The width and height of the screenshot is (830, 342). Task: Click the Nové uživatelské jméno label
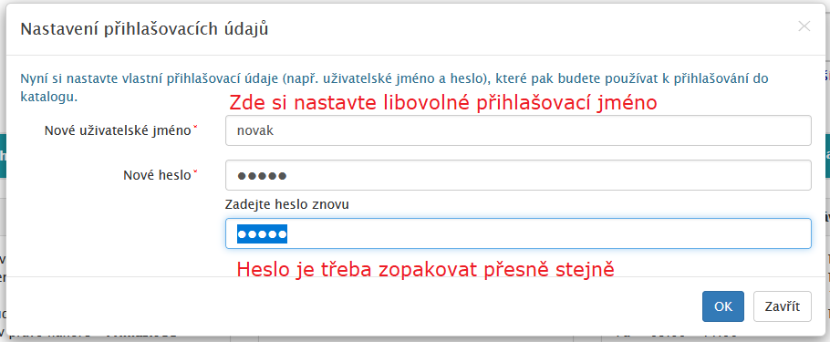tap(118, 130)
